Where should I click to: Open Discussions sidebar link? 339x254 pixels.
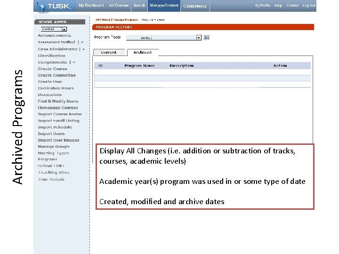click(x=50, y=95)
